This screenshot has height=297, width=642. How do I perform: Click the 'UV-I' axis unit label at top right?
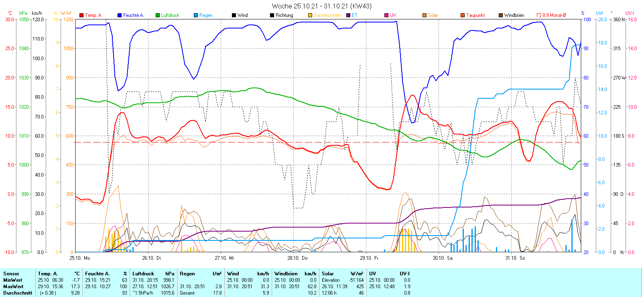[630, 13]
